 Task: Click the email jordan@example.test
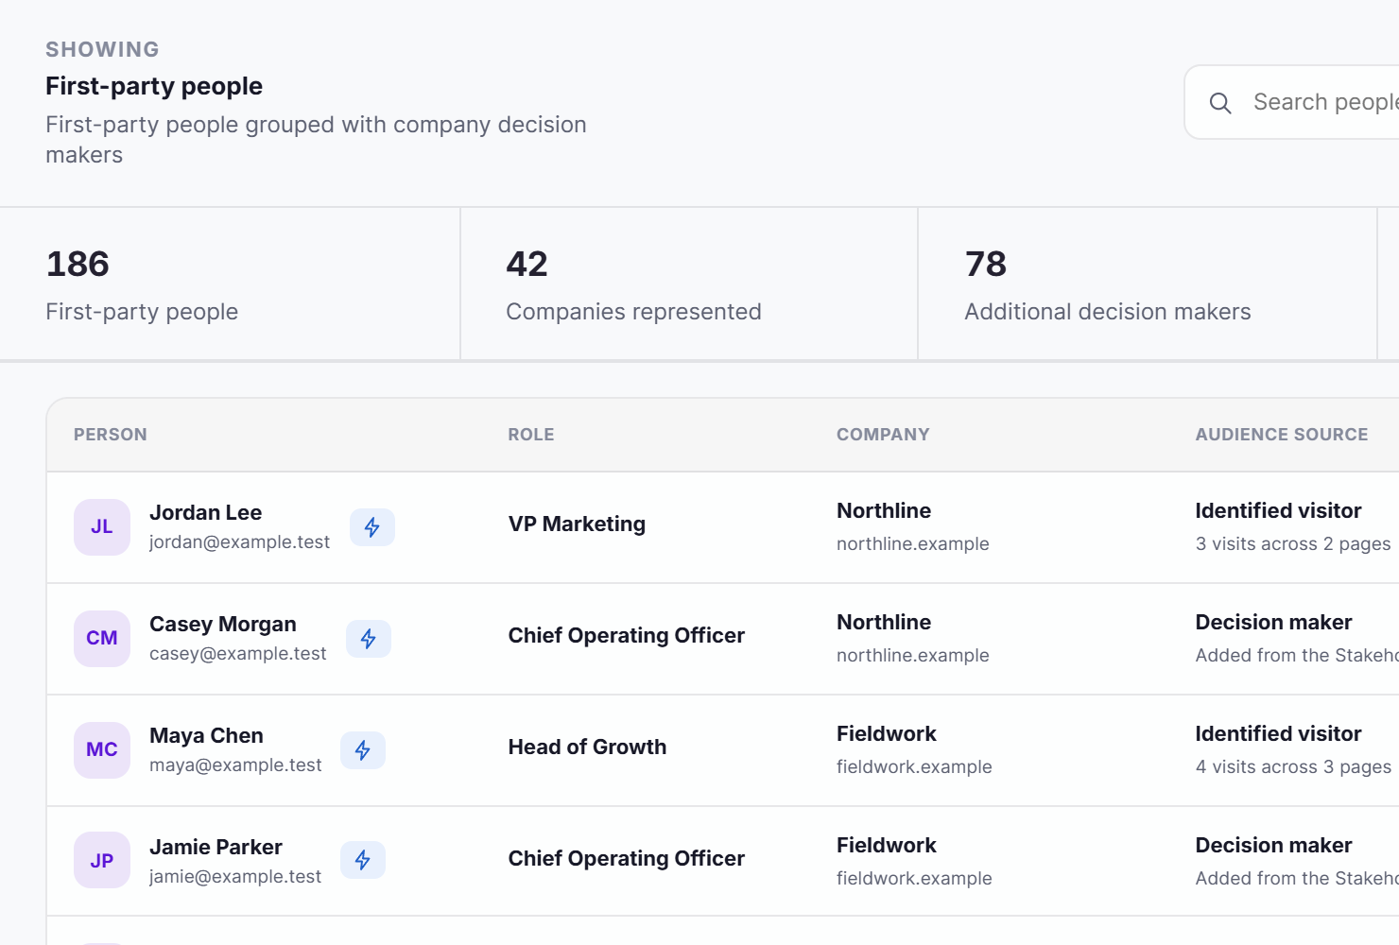[x=240, y=542]
